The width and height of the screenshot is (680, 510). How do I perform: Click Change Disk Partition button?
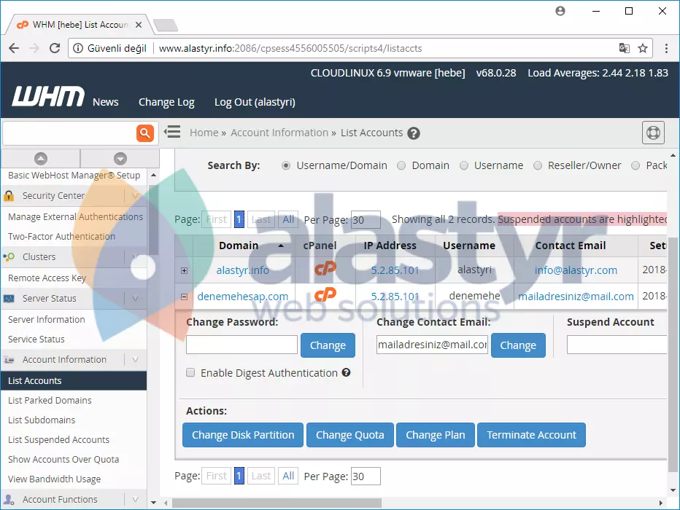[243, 435]
